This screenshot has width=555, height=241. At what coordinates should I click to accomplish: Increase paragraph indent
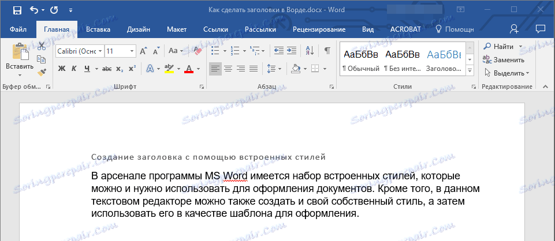[291, 51]
